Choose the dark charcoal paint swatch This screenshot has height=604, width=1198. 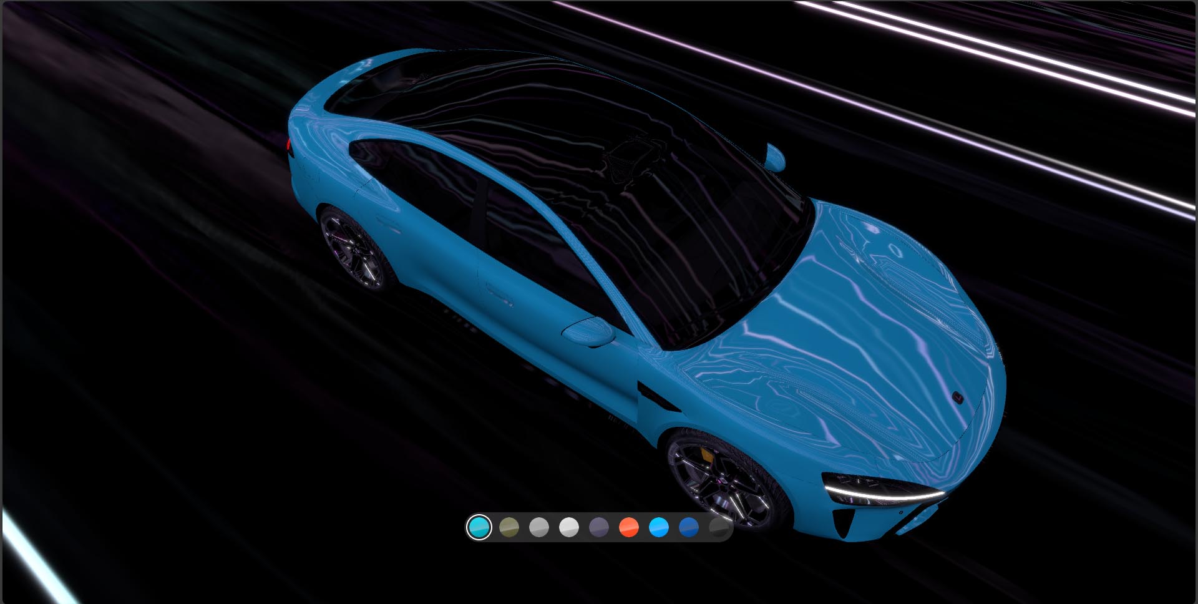pyautogui.click(x=719, y=527)
